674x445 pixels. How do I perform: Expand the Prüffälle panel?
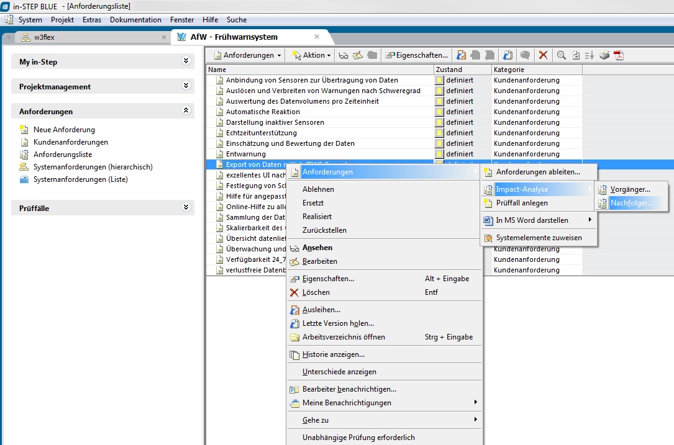(x=186, y=208)
